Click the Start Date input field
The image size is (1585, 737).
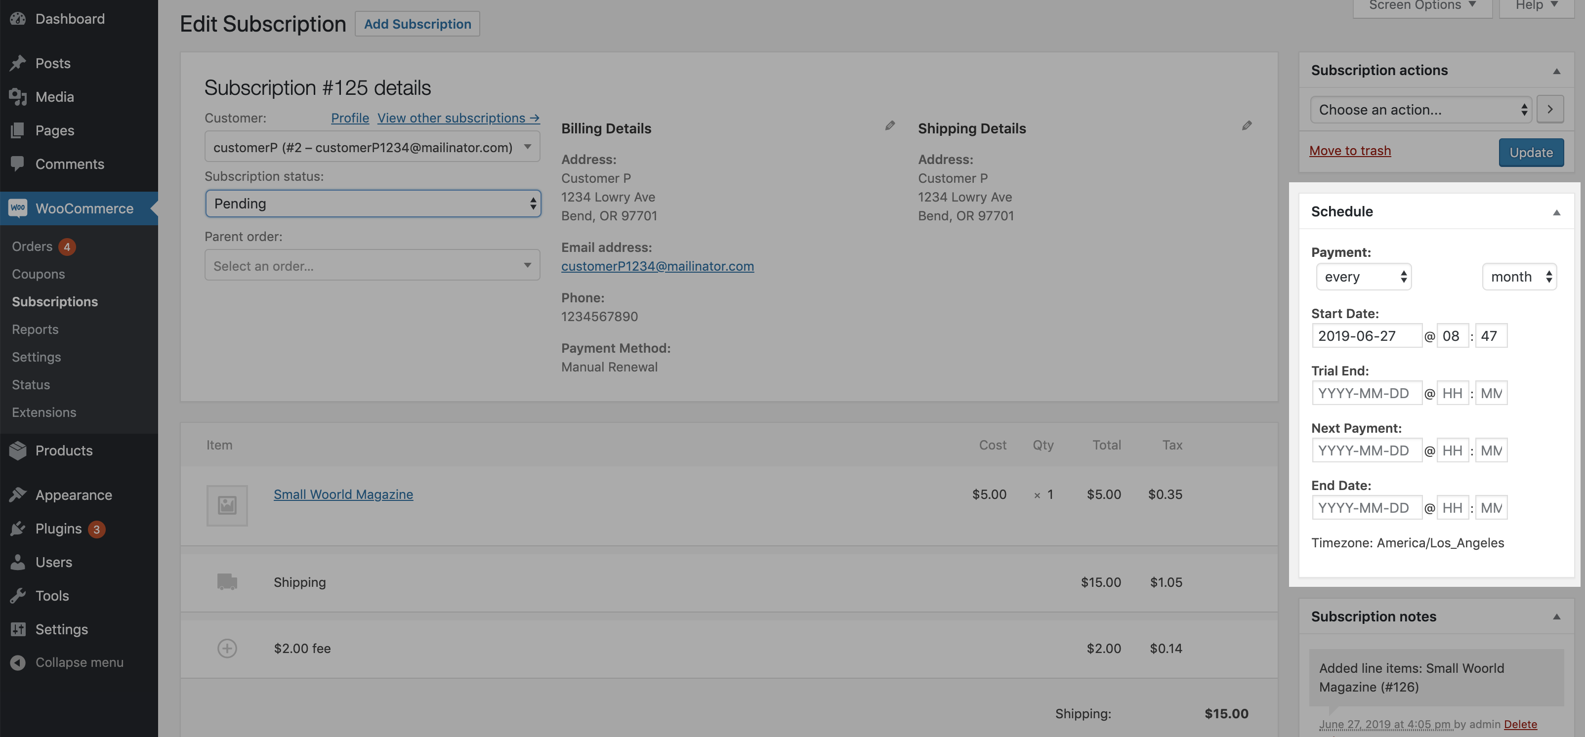1367,335
